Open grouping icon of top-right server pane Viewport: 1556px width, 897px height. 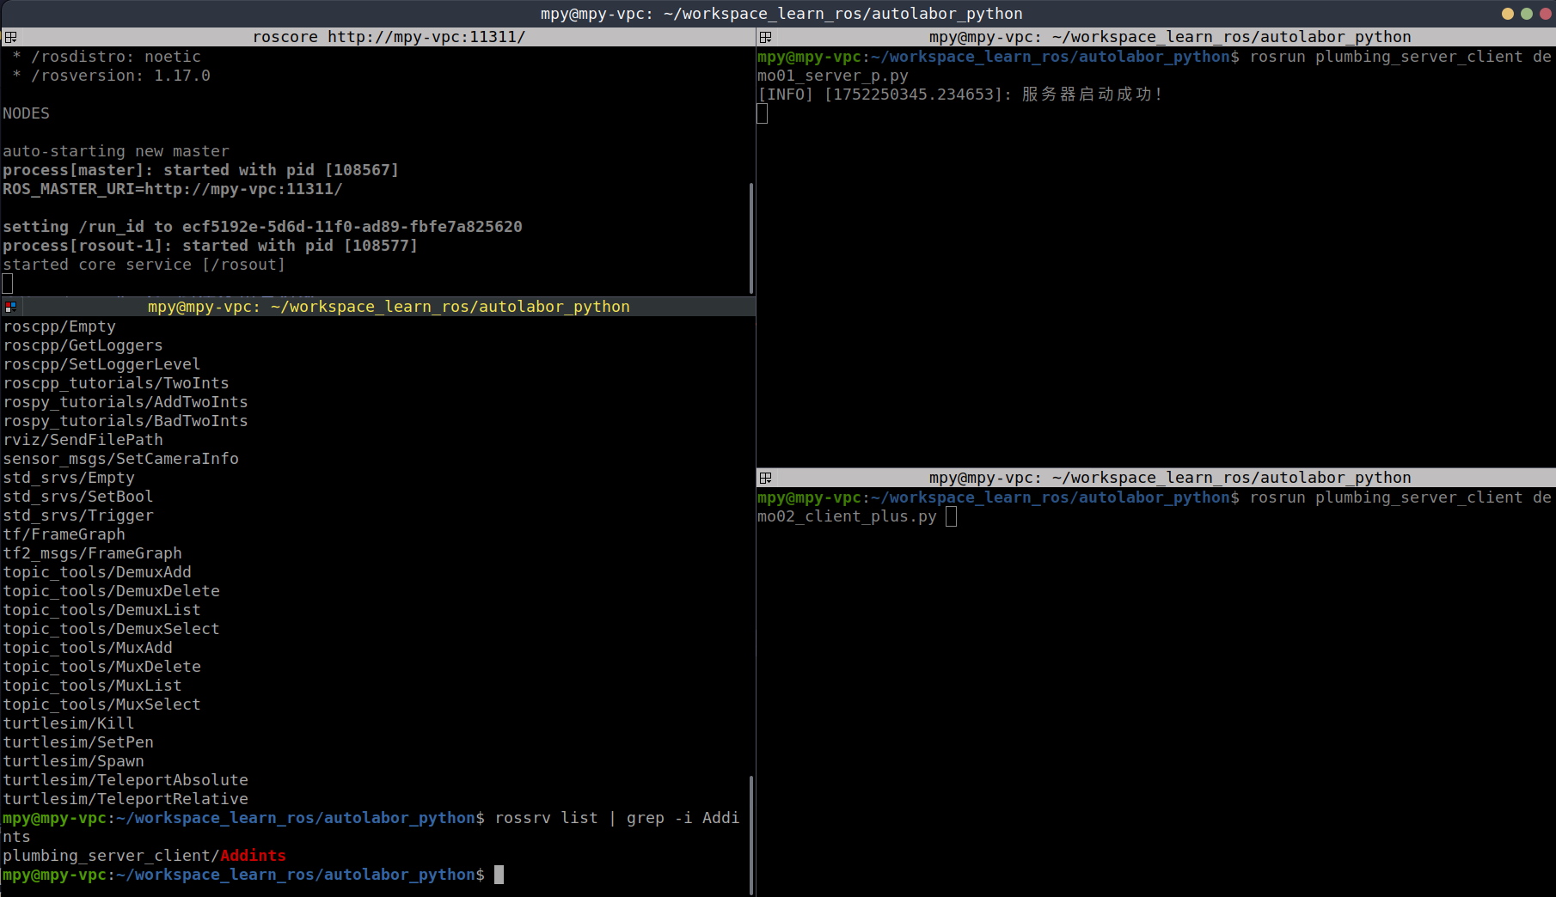pos(765,37)
